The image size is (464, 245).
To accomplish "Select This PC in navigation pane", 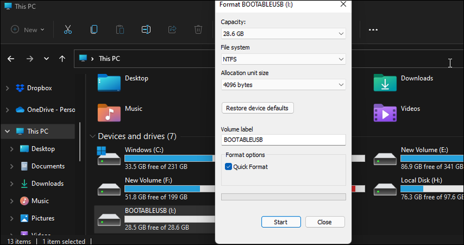I will (38, 131).
